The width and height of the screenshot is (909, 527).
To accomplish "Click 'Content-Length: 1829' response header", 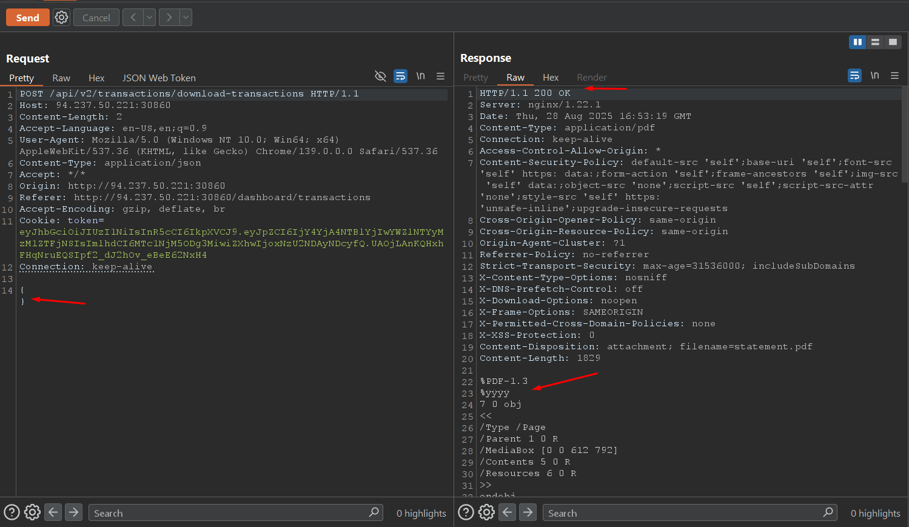I will [x=540, y=358].
